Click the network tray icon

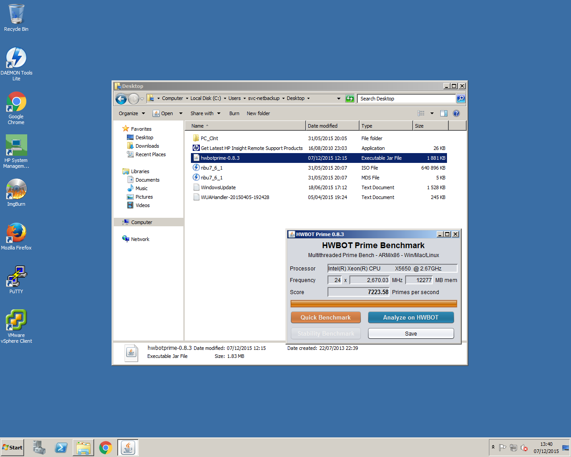pyautogui.click(x=513, y=448)
